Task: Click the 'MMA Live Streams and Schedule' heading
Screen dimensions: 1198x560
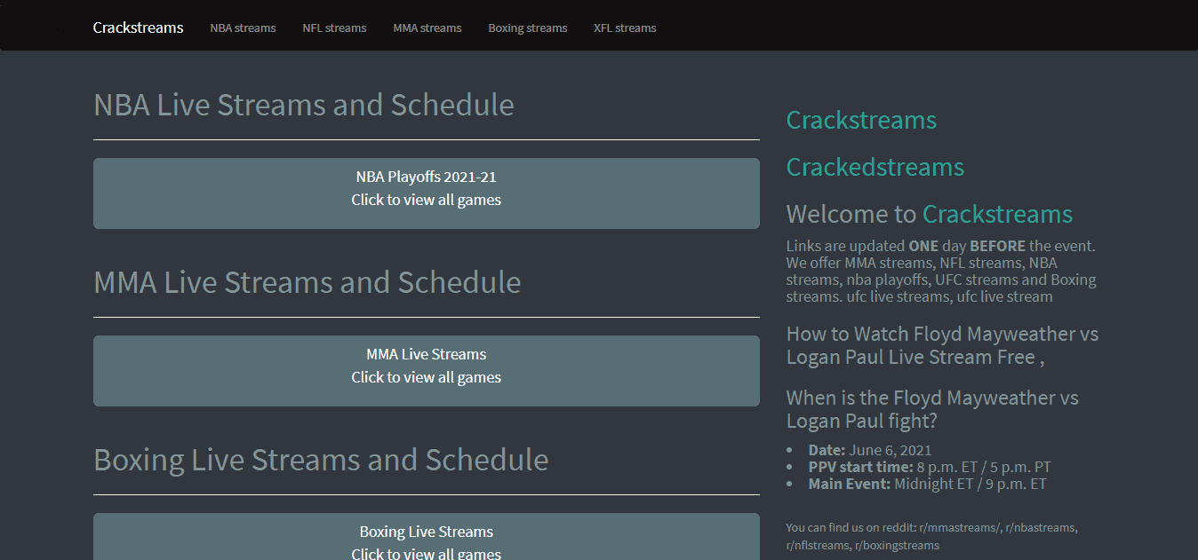Action: [x=307, y=282]
